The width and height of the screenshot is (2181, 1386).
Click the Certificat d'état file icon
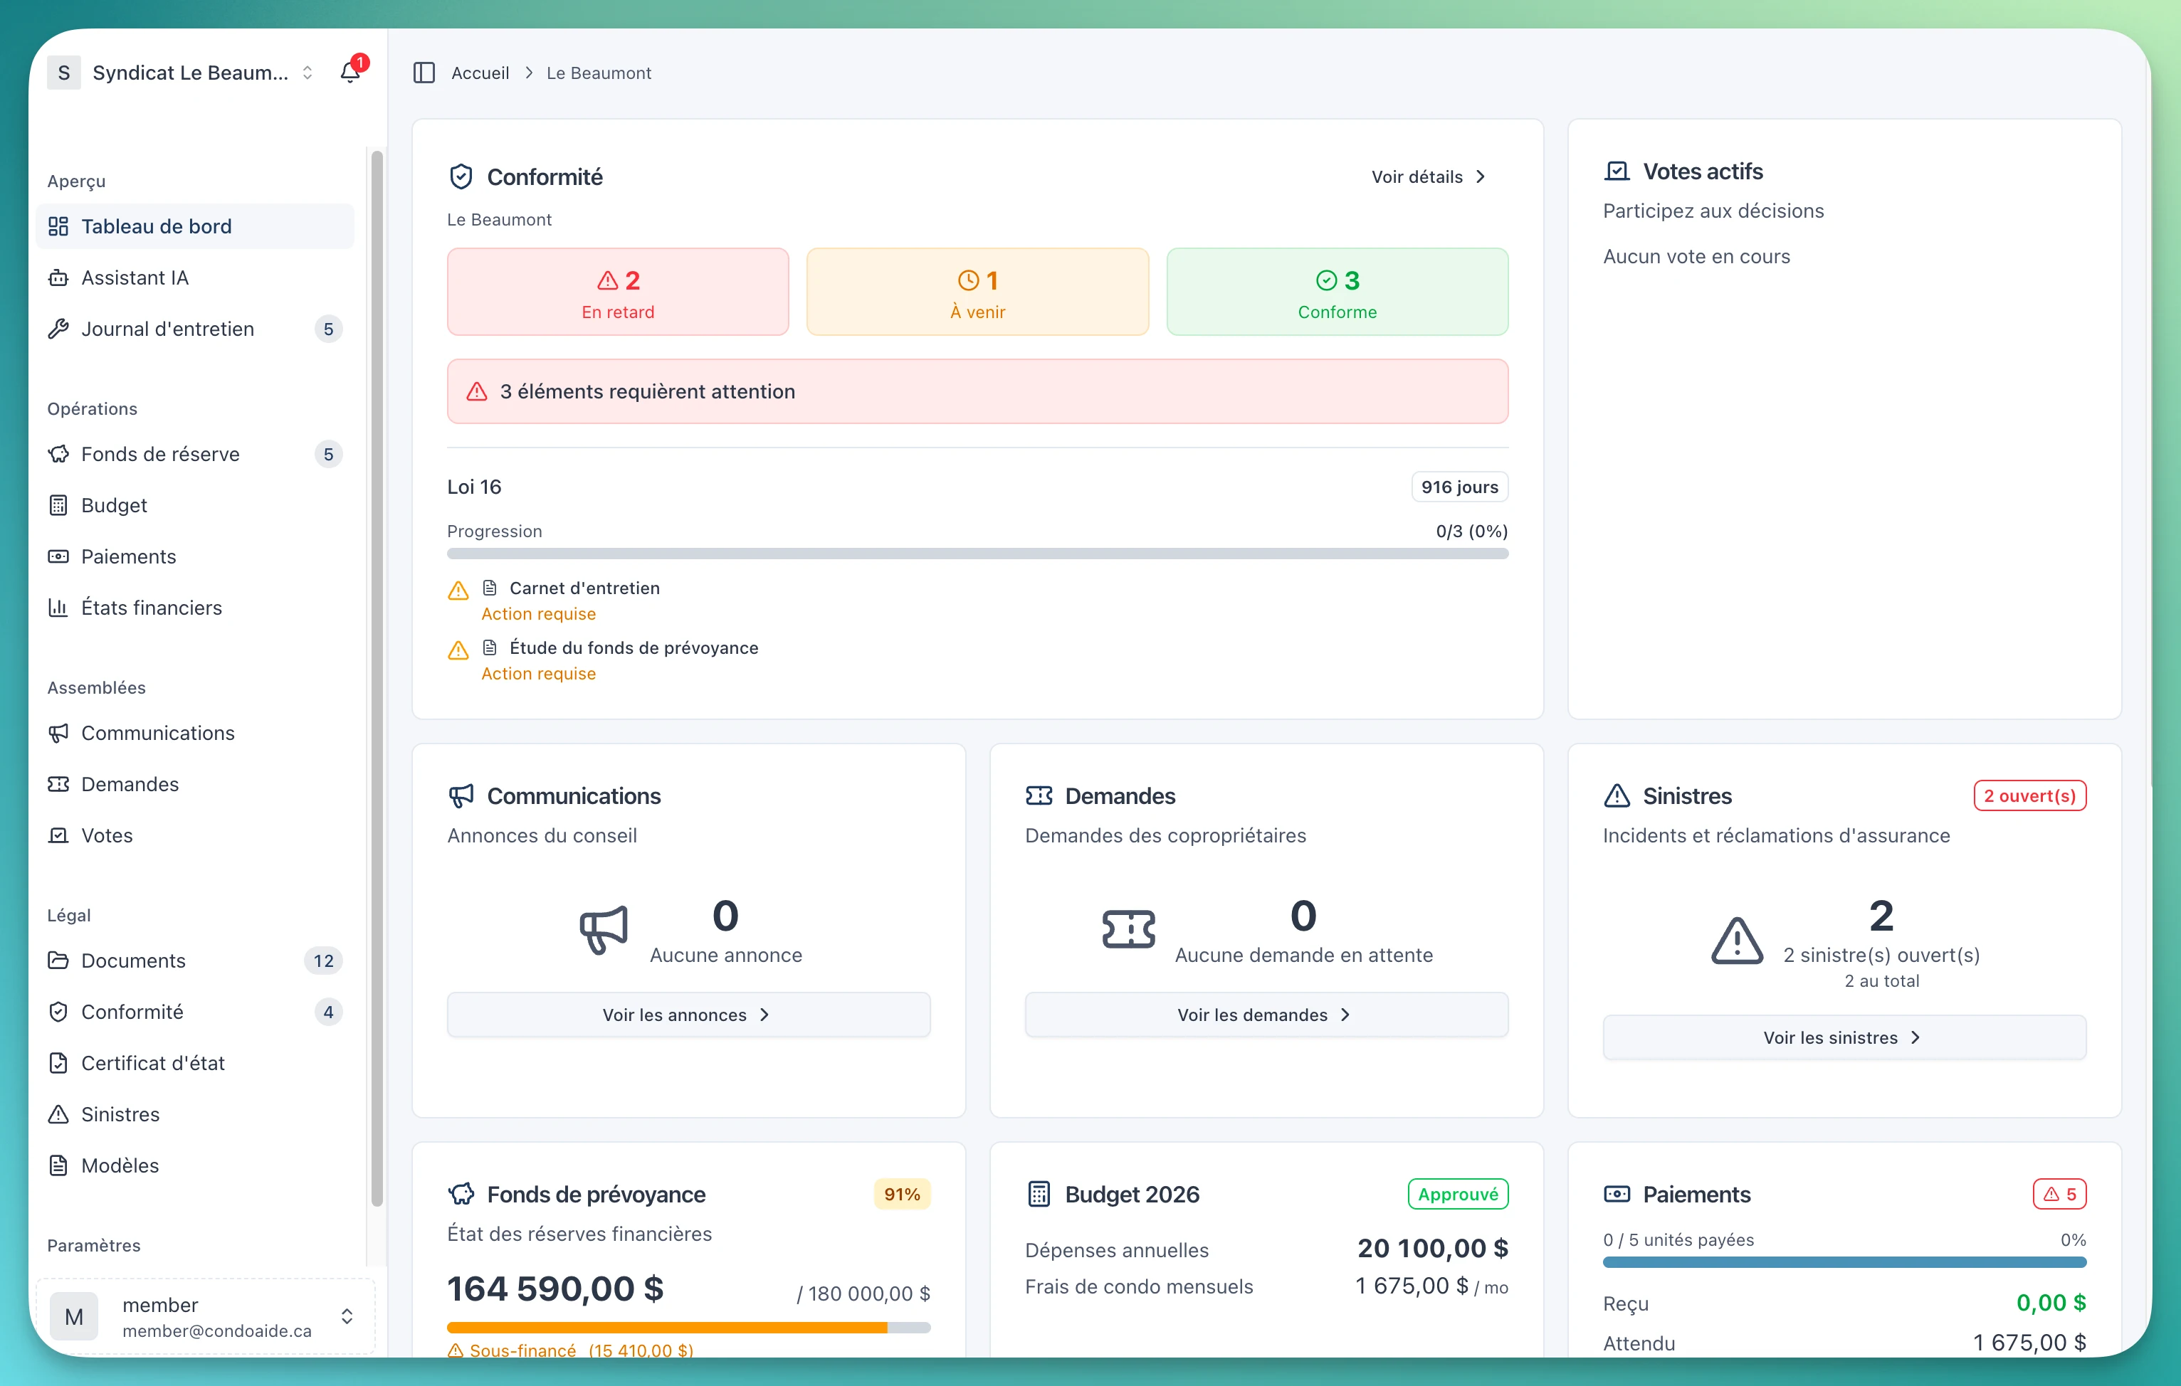coord(58,1063)
